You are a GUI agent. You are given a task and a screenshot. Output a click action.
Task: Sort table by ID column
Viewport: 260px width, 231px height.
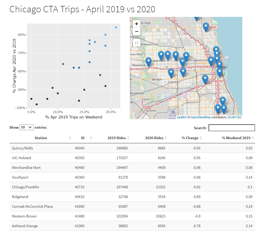point(83,138)
